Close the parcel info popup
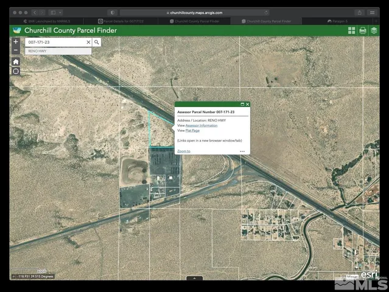The height and width of the screenshot is (292, 389). coord(247,105)
